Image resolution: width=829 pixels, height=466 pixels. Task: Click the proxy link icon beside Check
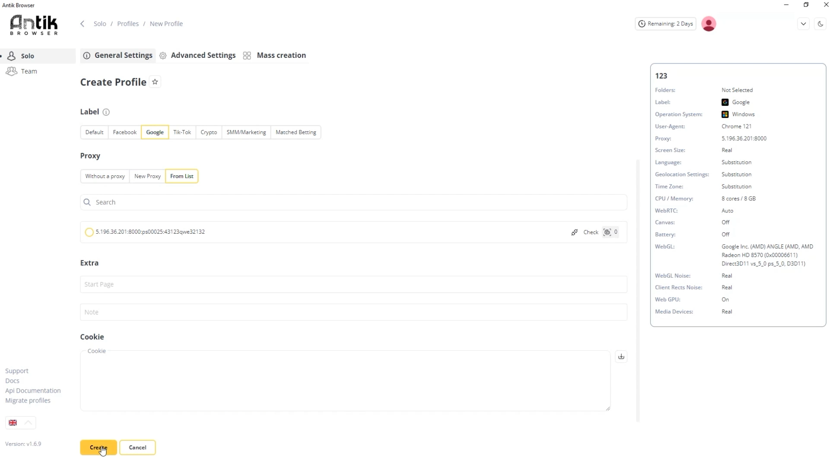[x=574, y=232]
